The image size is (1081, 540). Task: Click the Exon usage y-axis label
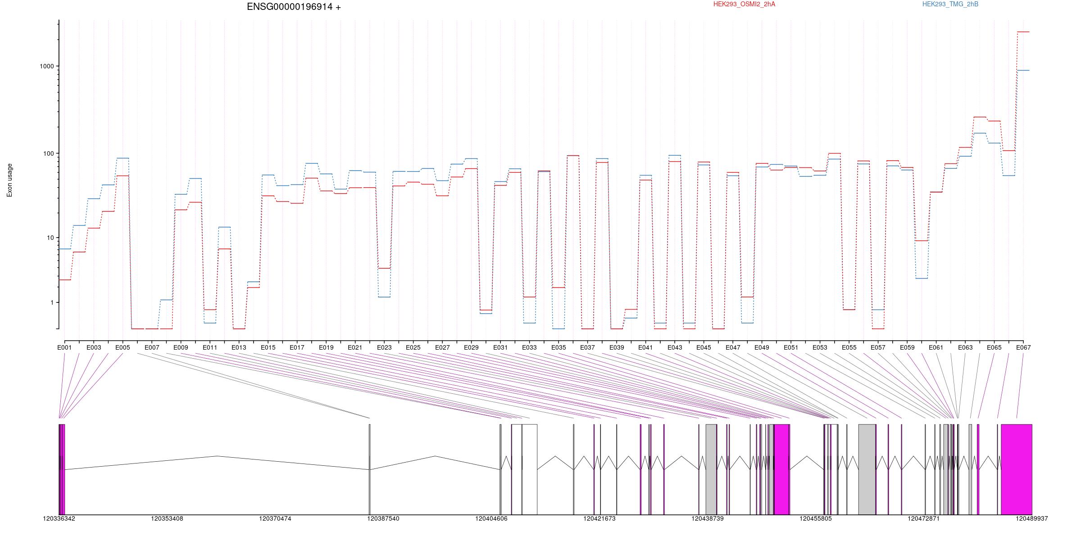(9, 180)
